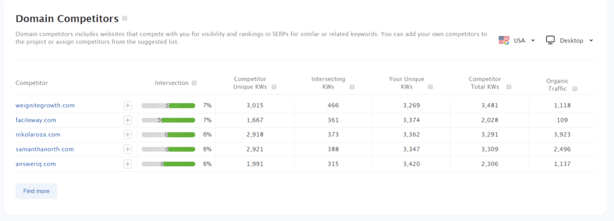Viewport: 614px width, 221px height.
Task: Click the 1,118 organic traffic value
Action: click(x=562, y=105)
